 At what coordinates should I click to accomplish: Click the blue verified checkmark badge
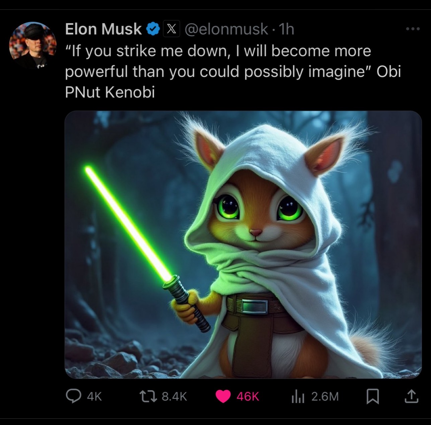click(153, 29)
